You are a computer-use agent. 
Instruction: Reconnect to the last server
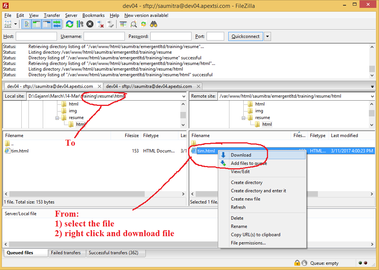tap(110, 24)
